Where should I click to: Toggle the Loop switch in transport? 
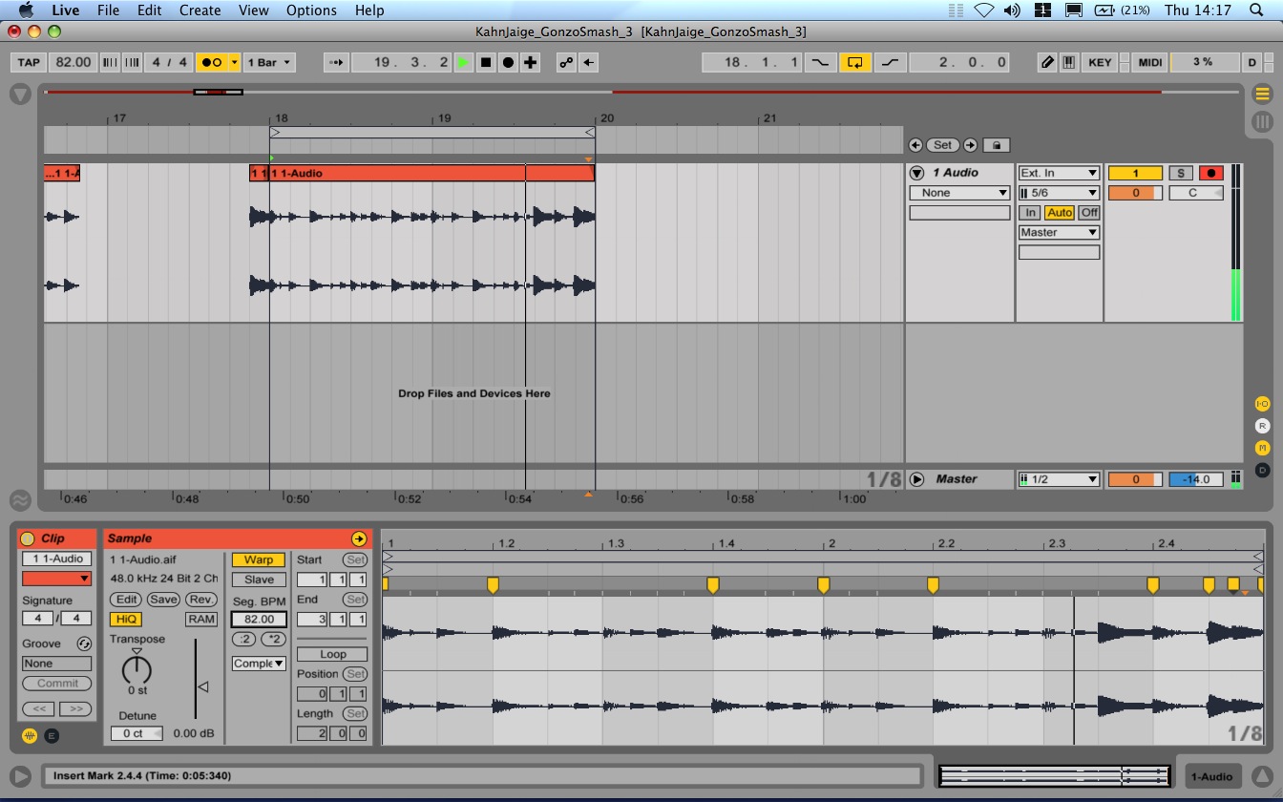point(854,62)
